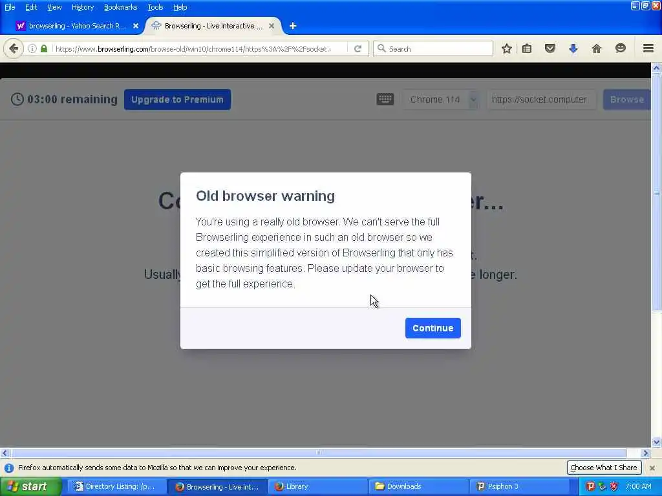Image resolution: width=662 pixels, height=496 pixels.
Task: Click vertical scrollbar up arrow
Action: [656, 68]
